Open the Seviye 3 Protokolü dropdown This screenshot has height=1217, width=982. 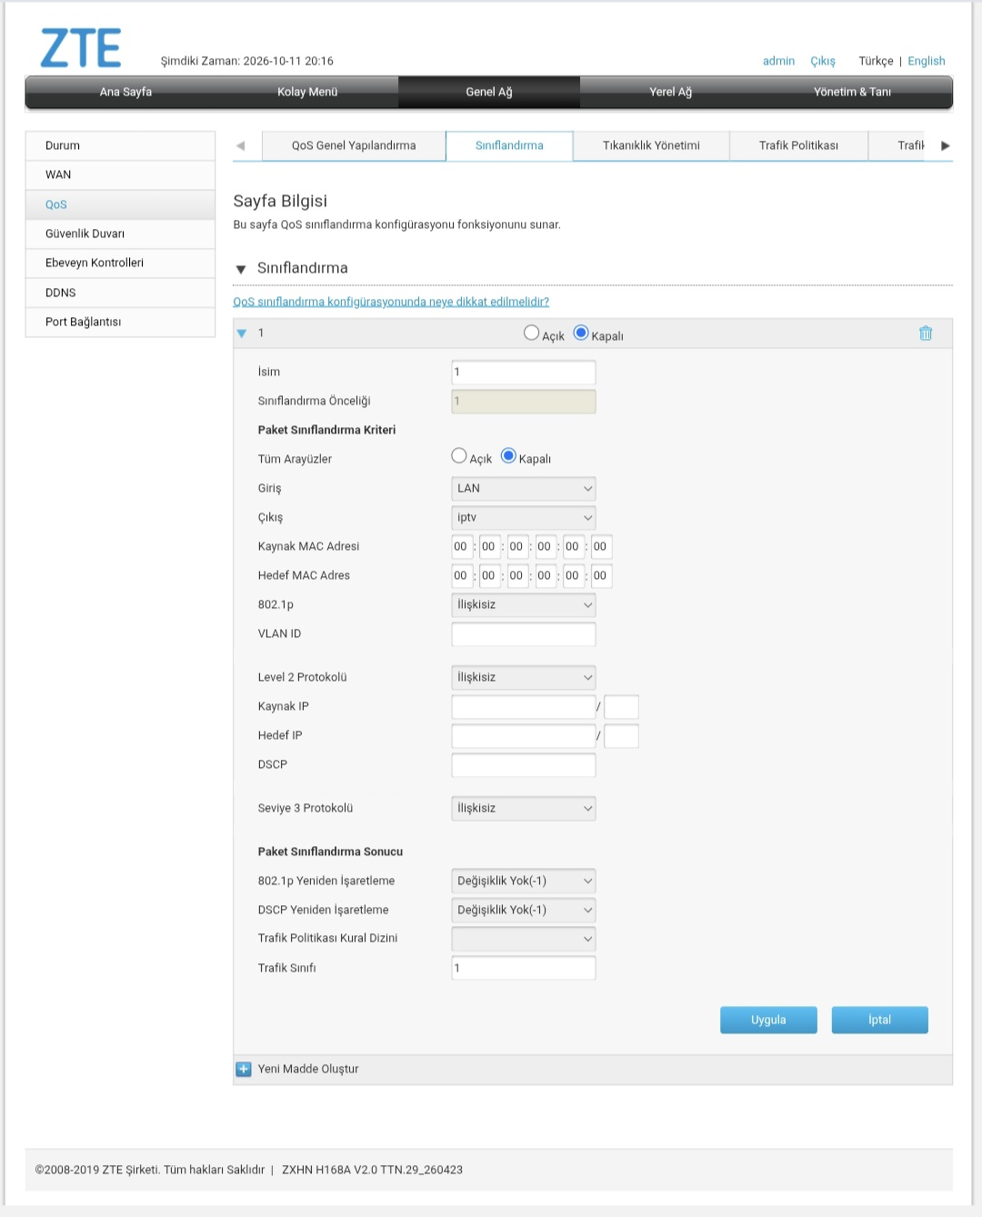click(524, 809)
